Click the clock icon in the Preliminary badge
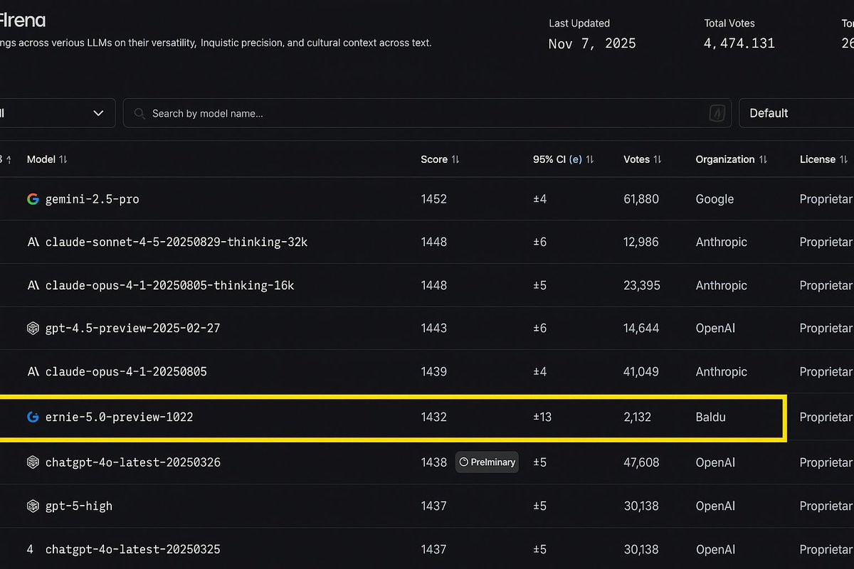Image resolution: width=854 pixels, height=569 pixels. pyautogui.click(x=464, y=462)
